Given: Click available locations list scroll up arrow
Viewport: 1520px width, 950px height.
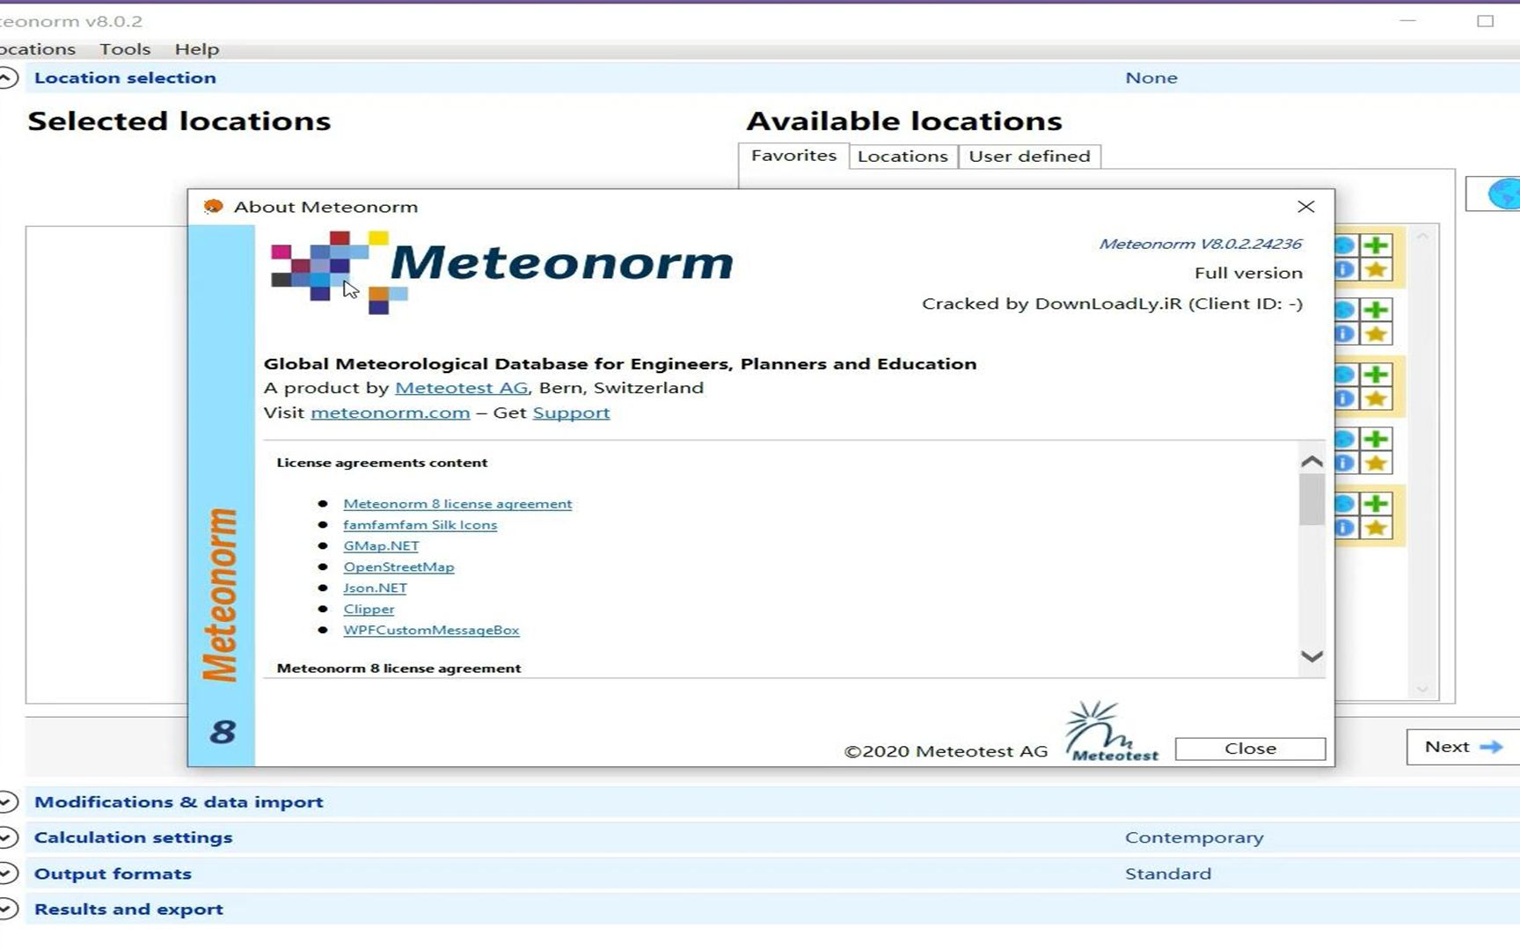Looking at the screenshot, I should (x=1422, y=237).
